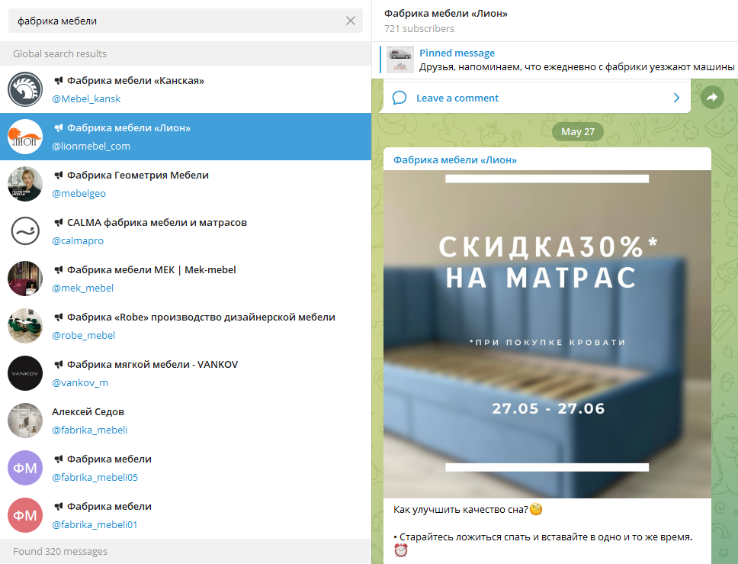Viewport: 738px width, 564px height.
Task: Select Фабрика мягкой мебели - VANKOV
Action: [185, 374]
